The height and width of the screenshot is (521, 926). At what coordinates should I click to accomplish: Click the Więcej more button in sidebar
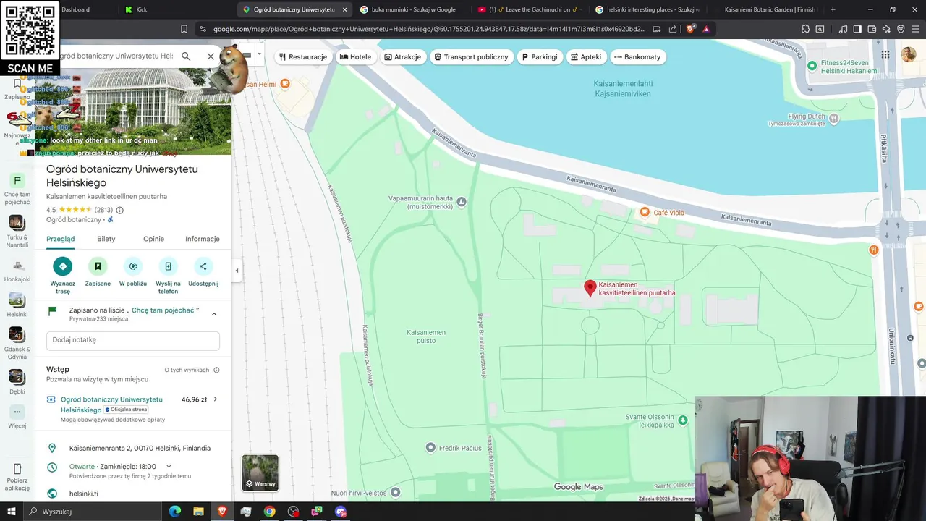click(17, 418)
